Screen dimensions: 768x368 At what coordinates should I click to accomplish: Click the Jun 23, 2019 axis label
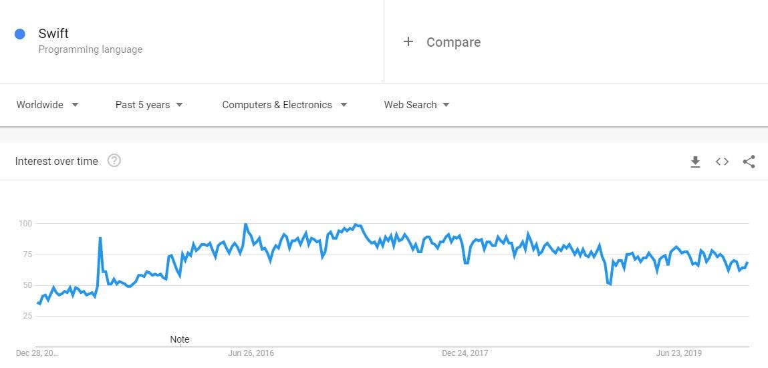click(679, 353)
